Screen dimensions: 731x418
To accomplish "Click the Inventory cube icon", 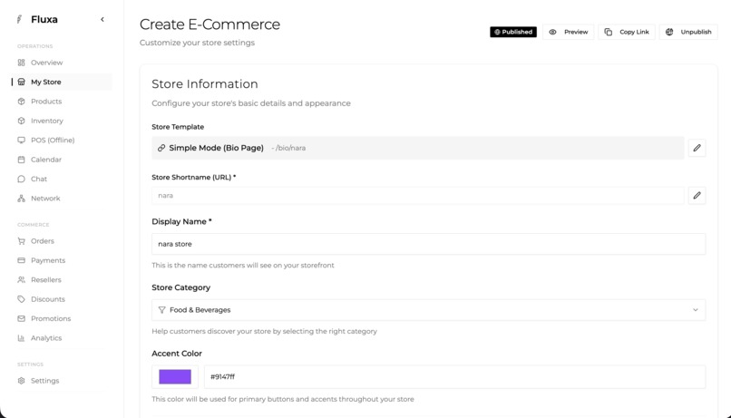I will (21, 121).
